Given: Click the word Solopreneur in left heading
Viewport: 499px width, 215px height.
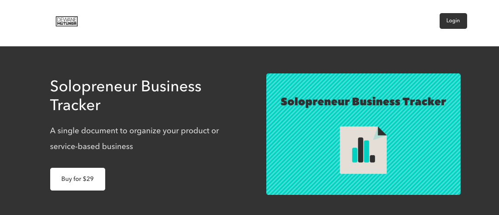Looking at the screenshot, I should coord(93,87).
